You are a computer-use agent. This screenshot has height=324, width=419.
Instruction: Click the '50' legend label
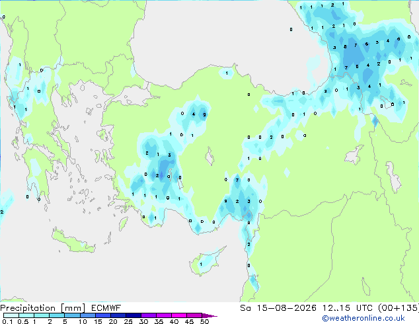pyautogui.click(x=204, y=321)
